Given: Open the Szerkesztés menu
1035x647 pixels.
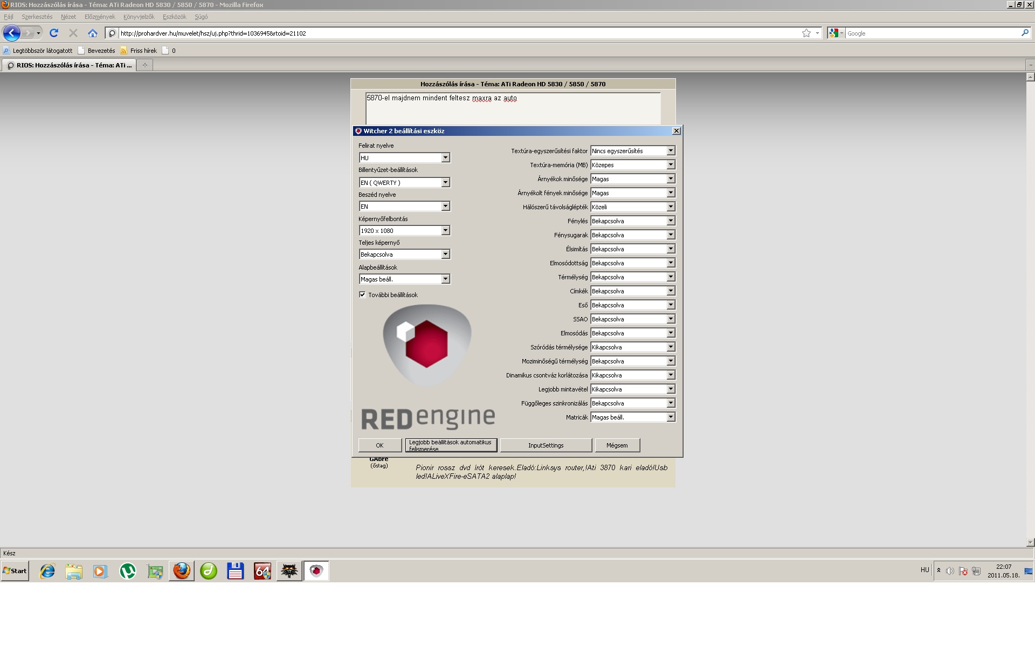Looking at the screenshot, I should point(37,17).
